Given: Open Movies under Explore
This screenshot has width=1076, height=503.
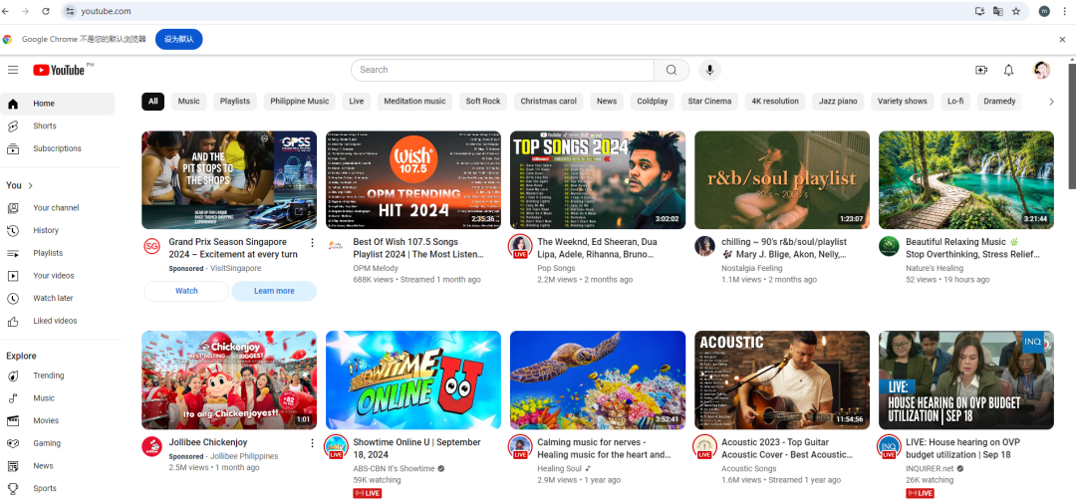Looking at the screenshot, I should coord(58,420).
